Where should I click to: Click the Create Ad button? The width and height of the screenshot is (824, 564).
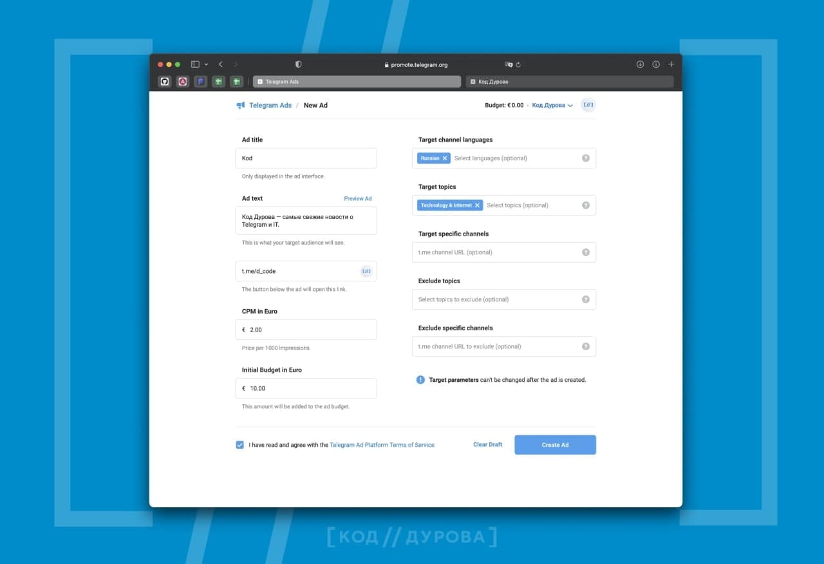tap(555, 445)
